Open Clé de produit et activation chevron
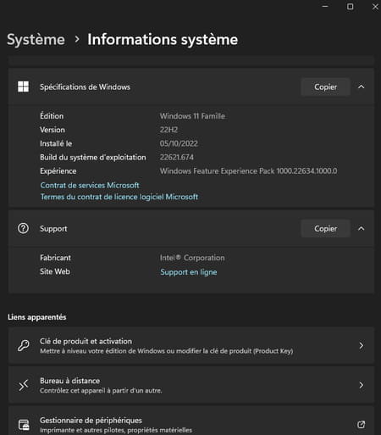This screenshot has height=435, width=381. pyautogui.click(x=362, y=345)
